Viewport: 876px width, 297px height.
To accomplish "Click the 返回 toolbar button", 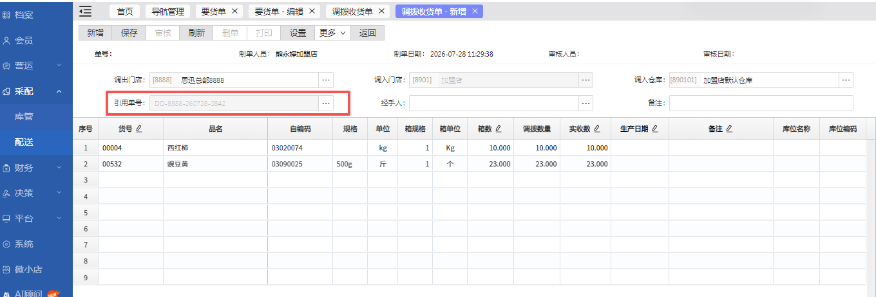I will [x=368, y=33].
